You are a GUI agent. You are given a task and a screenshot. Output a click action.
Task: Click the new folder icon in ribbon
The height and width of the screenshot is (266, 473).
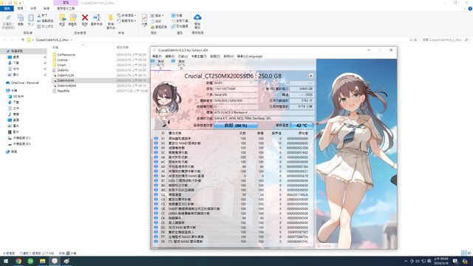[111, 18]
